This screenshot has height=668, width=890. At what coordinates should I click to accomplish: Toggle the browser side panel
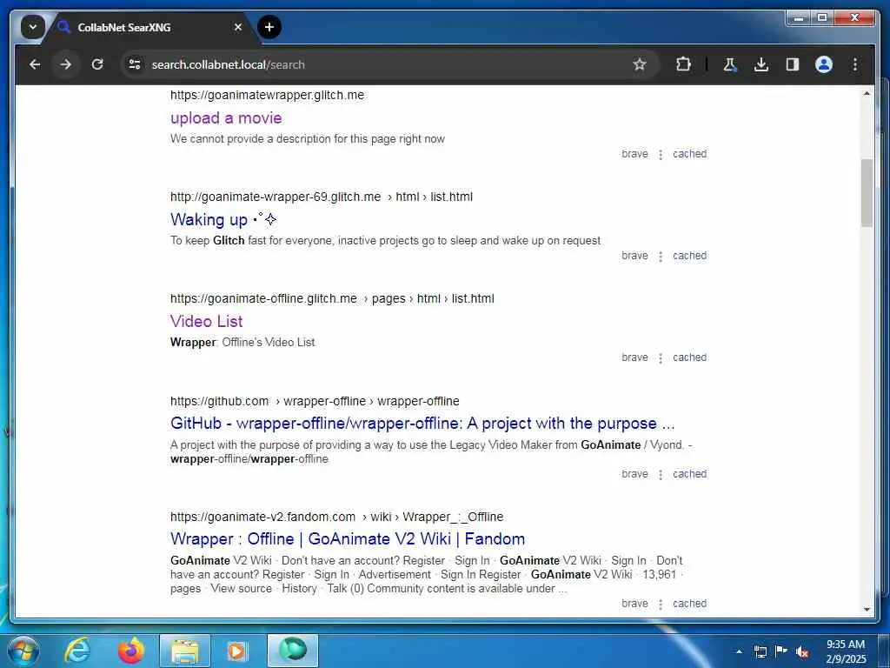(793, 64)
